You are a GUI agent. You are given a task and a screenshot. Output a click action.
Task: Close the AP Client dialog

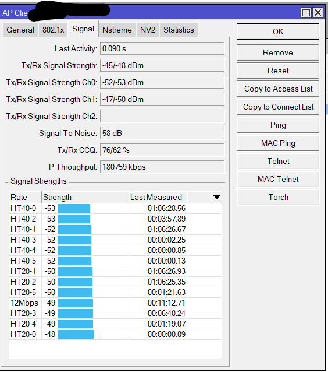point(318,13)
